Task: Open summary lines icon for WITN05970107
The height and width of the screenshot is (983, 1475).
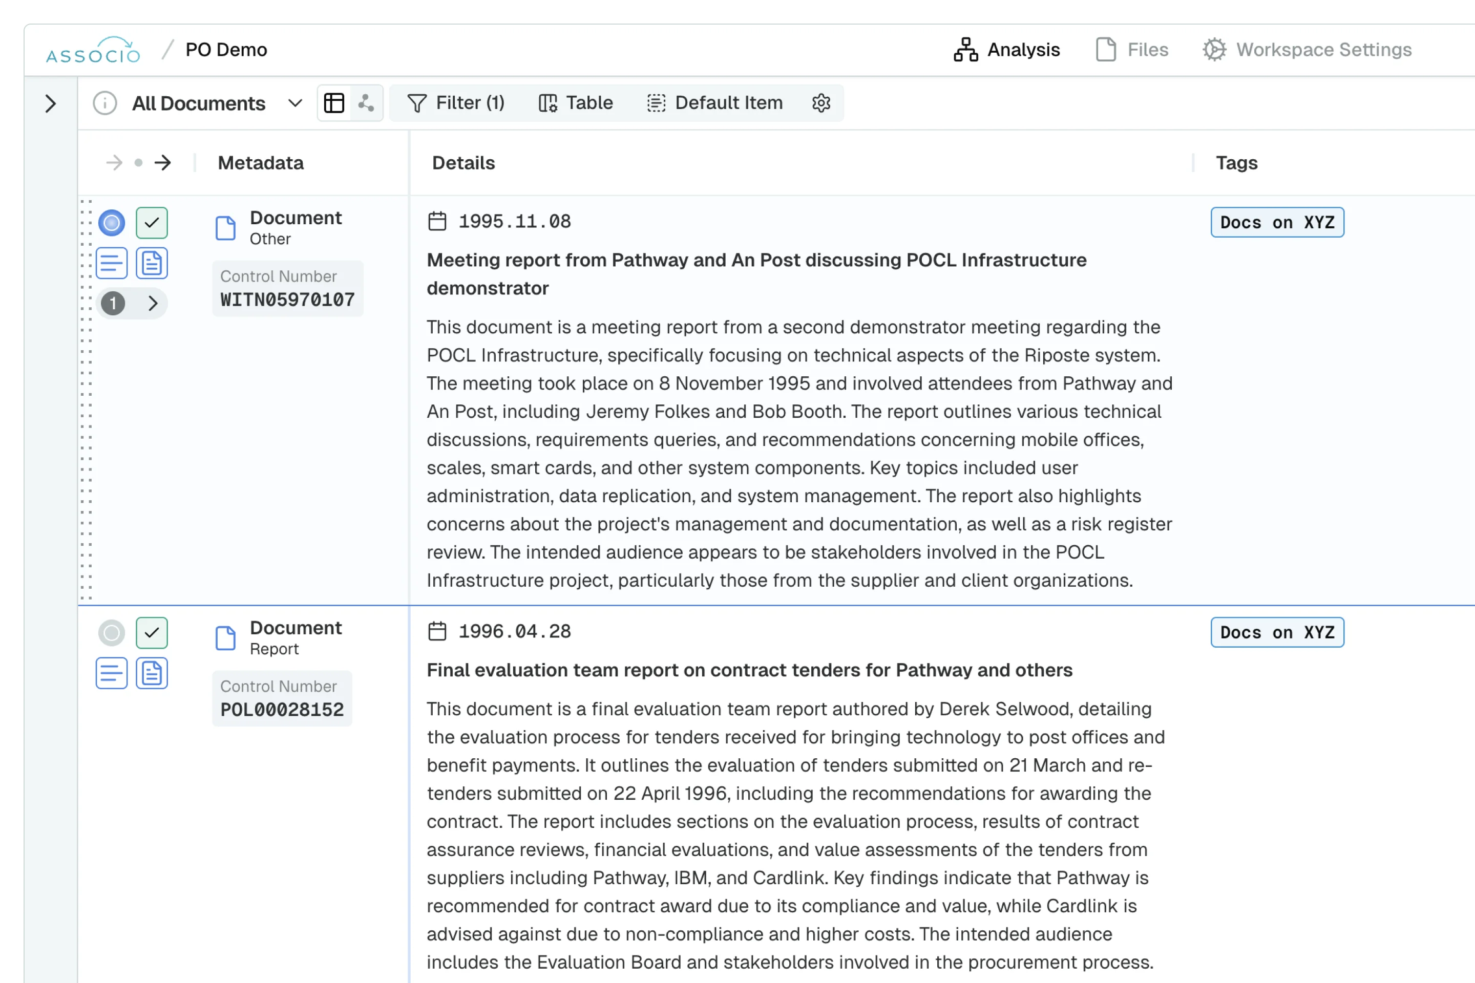Action: tap(112, 263)
